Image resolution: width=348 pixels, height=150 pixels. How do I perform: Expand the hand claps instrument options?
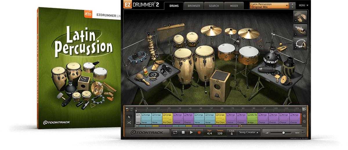296,21
